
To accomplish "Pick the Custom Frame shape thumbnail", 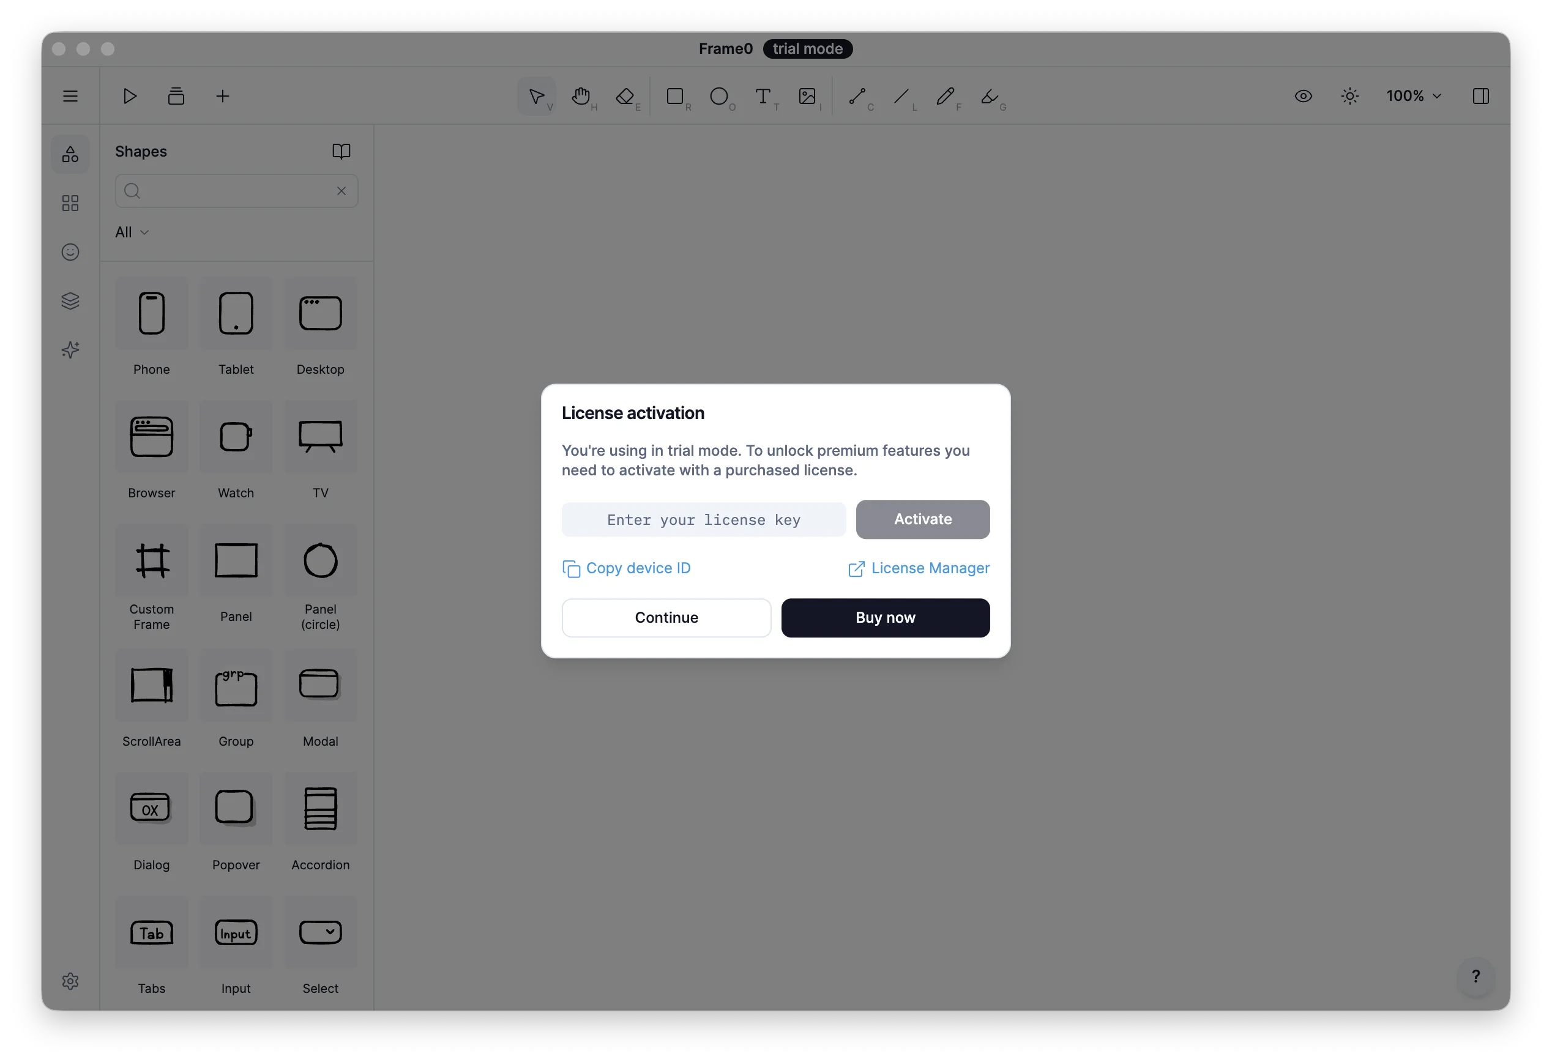I will click(x=152, y=560).
